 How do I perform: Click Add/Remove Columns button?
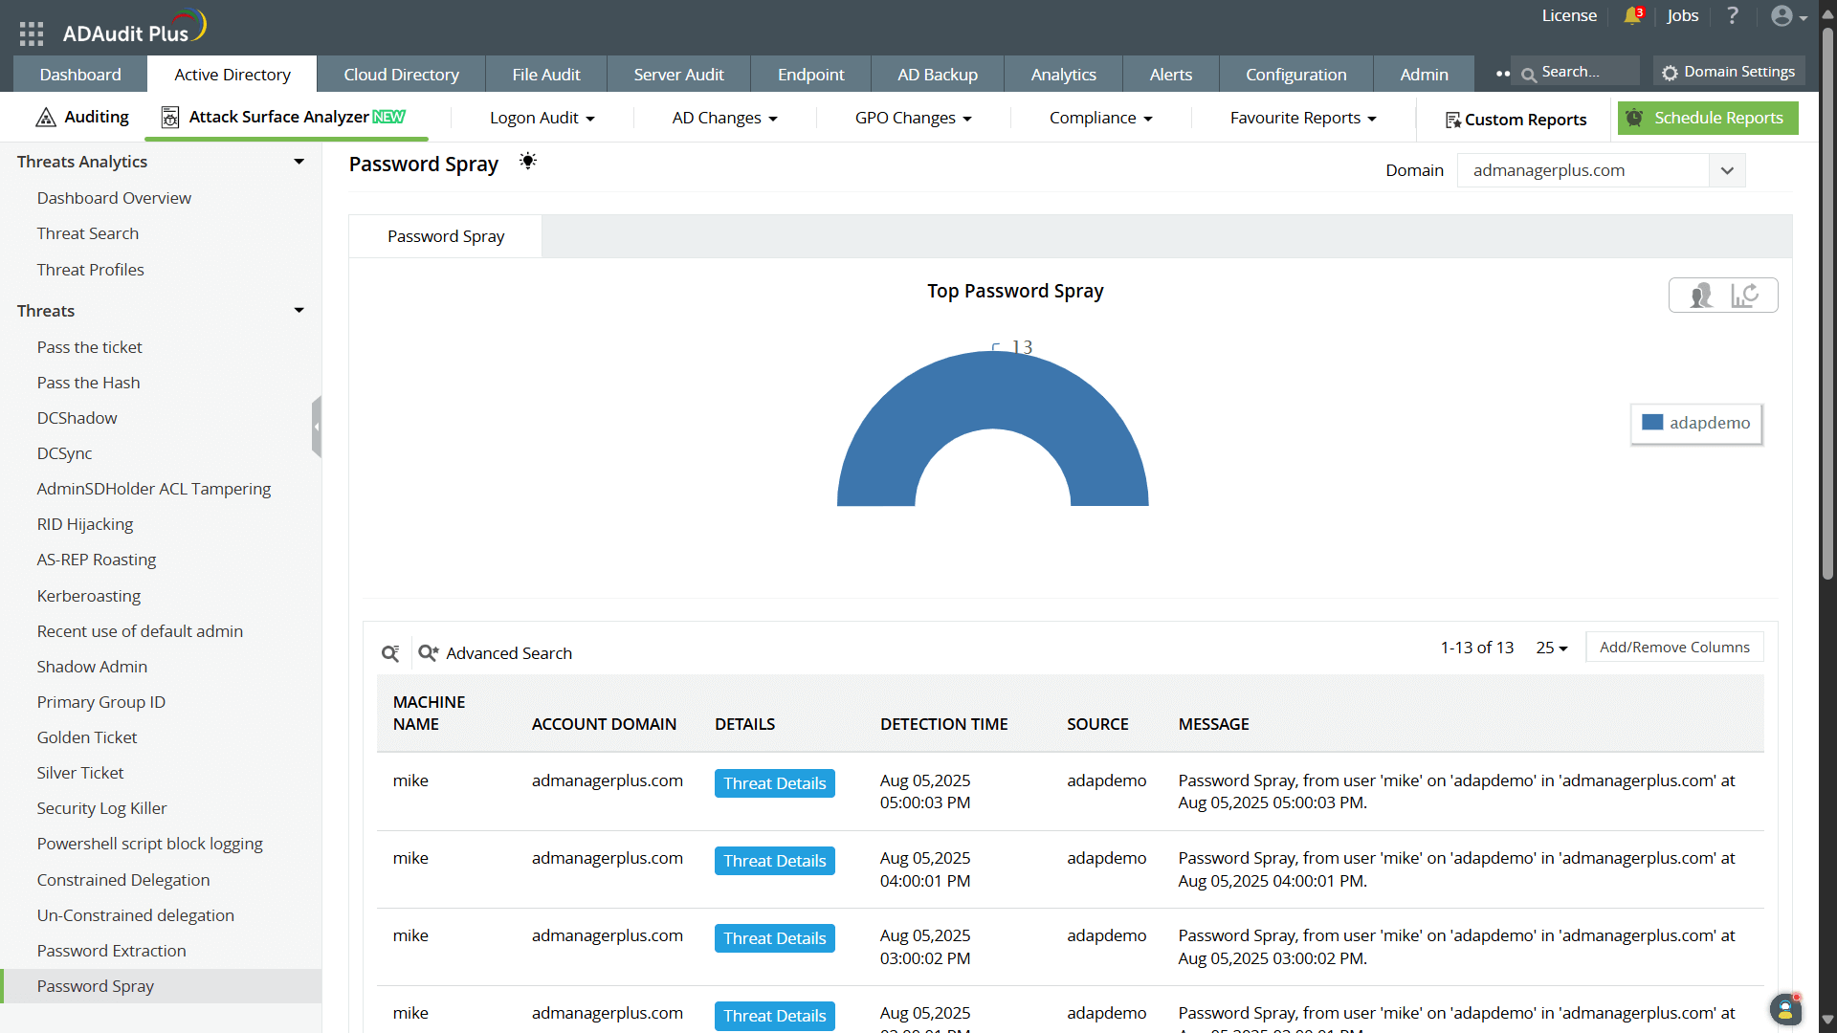1674,648
